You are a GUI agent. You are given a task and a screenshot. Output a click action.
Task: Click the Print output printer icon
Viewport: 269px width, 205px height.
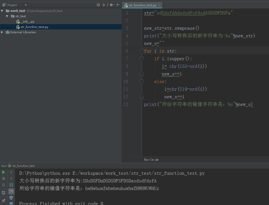click(11, 197)
